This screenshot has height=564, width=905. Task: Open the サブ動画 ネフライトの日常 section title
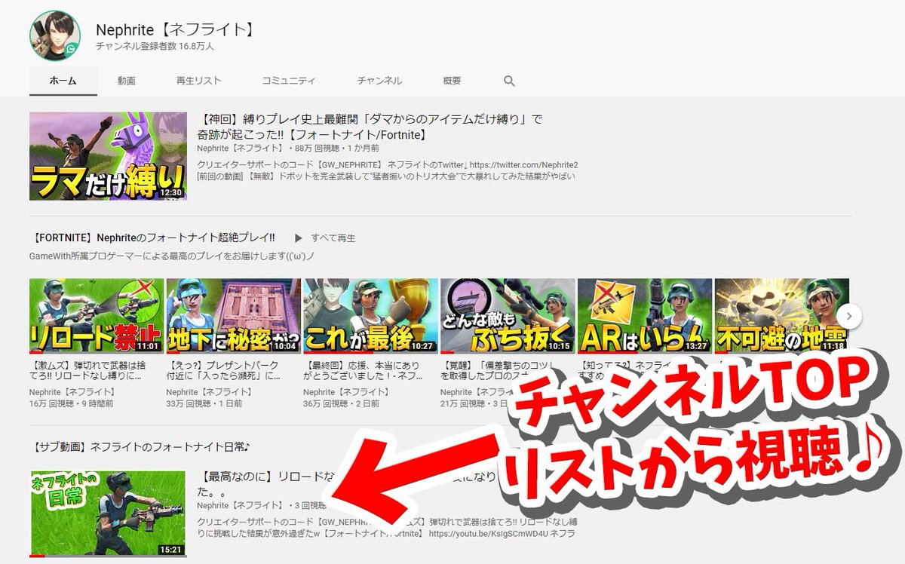[x=140, y=447]
